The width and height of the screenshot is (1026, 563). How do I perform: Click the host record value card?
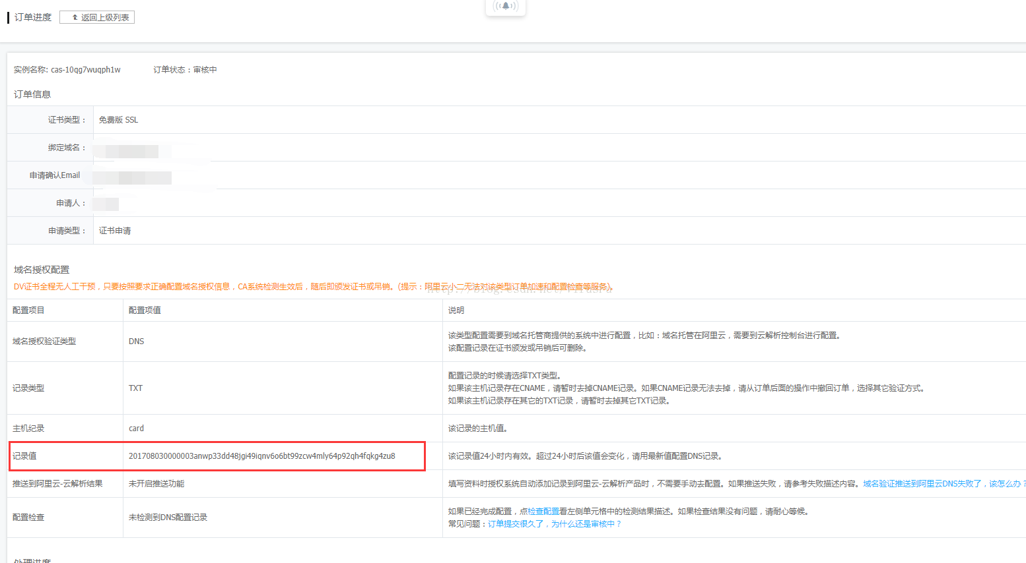(x=135, y=428)
